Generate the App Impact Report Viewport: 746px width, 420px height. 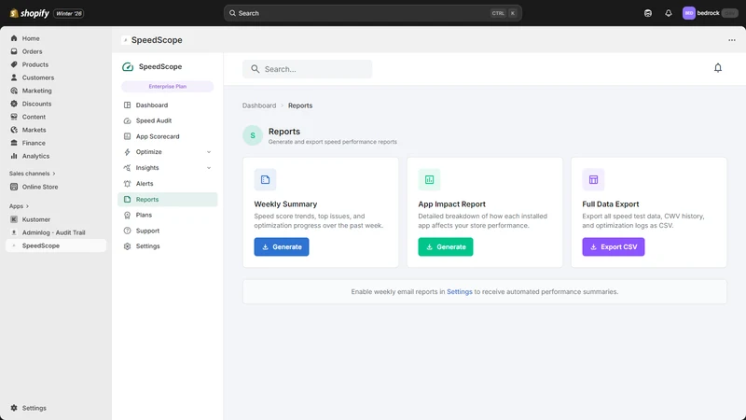446,246
